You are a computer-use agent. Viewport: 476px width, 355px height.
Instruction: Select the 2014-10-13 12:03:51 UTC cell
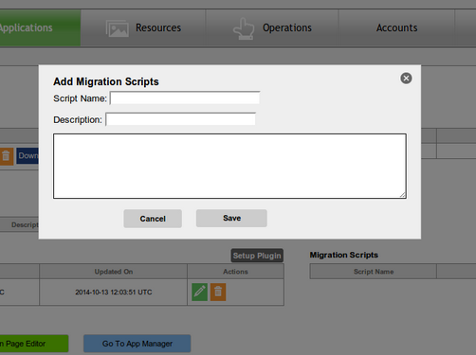[x=114, y=293]
